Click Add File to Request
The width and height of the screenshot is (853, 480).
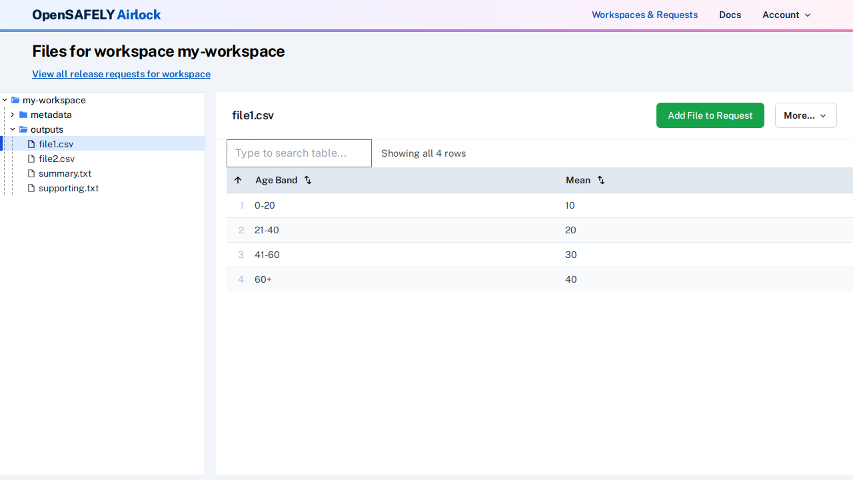710,115
